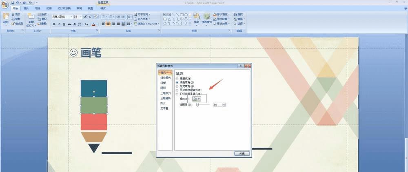Open the font name combo box
The height and width of the screenshot is (172, 408).
(62, 17)
